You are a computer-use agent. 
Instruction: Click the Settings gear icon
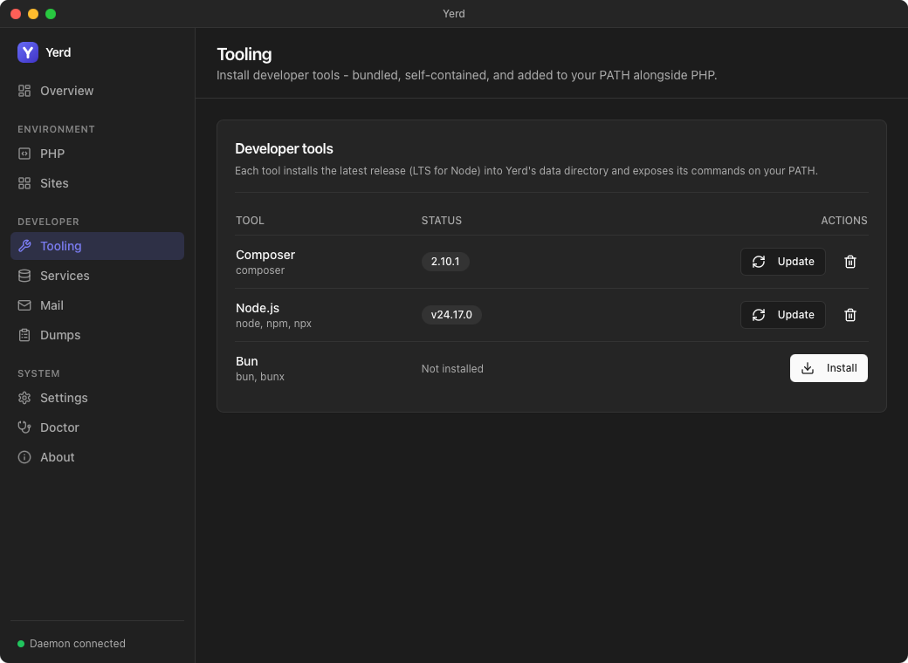tap(24, 398)
